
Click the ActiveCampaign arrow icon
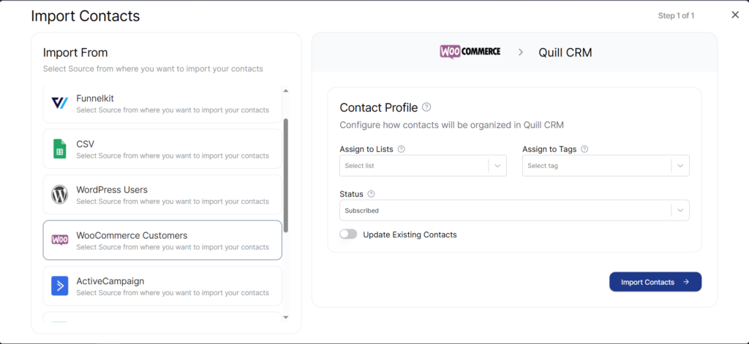pos(60,286)
